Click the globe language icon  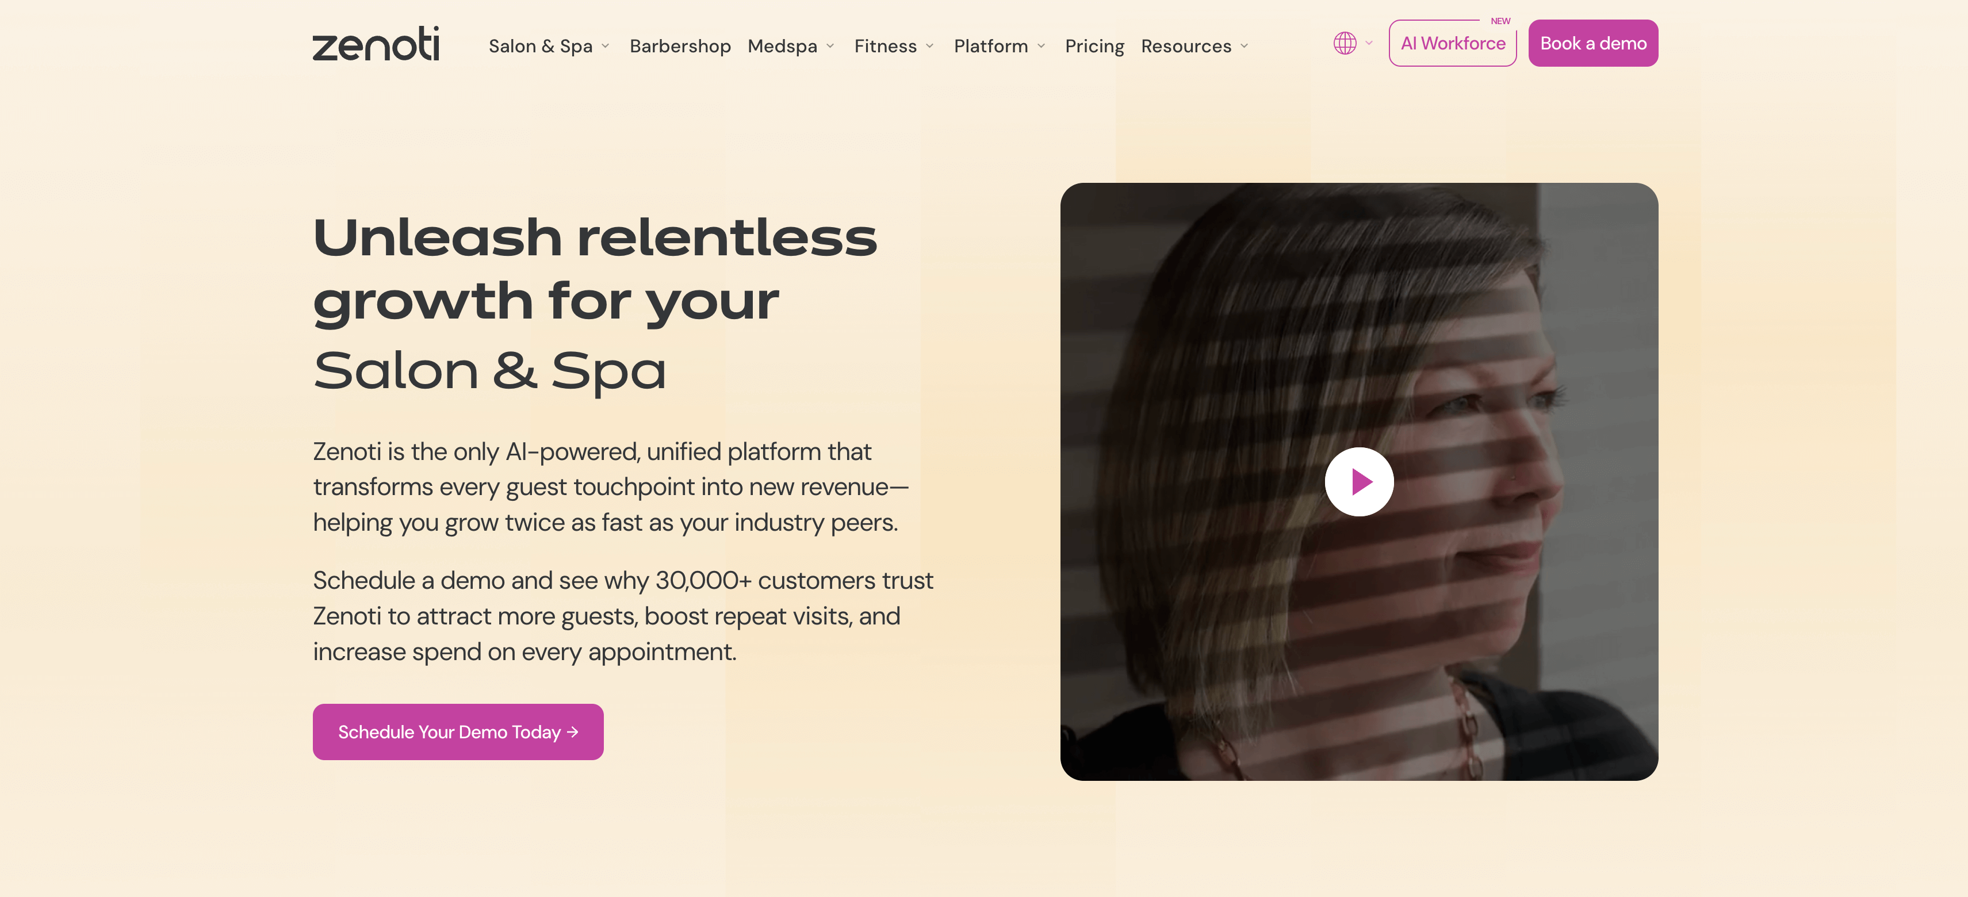(1345, 44)
